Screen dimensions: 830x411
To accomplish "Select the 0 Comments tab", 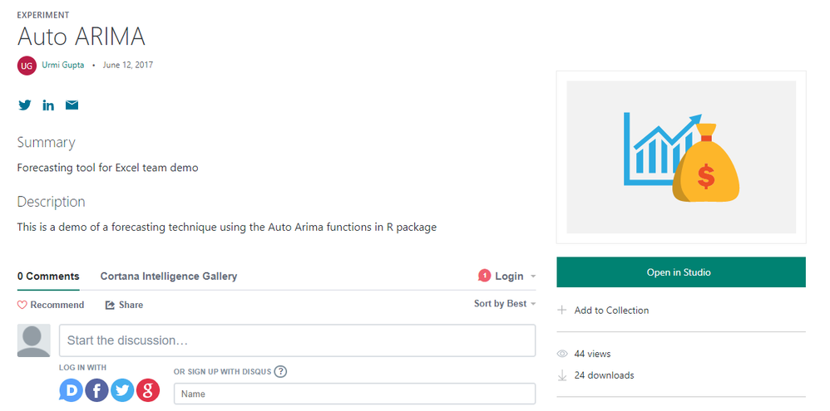I will (x=48, y=276).
